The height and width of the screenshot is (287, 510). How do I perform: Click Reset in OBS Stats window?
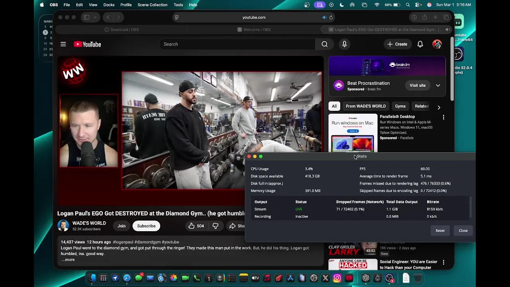[x=440, y=231]
